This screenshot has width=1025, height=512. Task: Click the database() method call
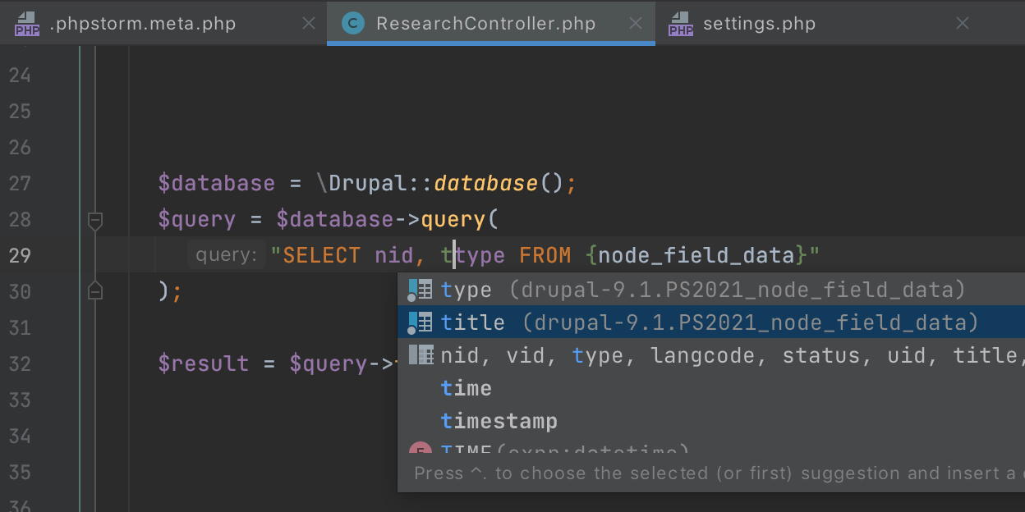[485, 183]
